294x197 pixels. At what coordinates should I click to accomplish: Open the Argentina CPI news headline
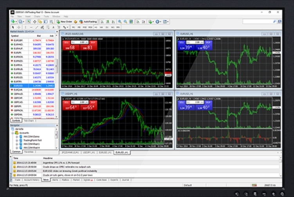point(61,162)
